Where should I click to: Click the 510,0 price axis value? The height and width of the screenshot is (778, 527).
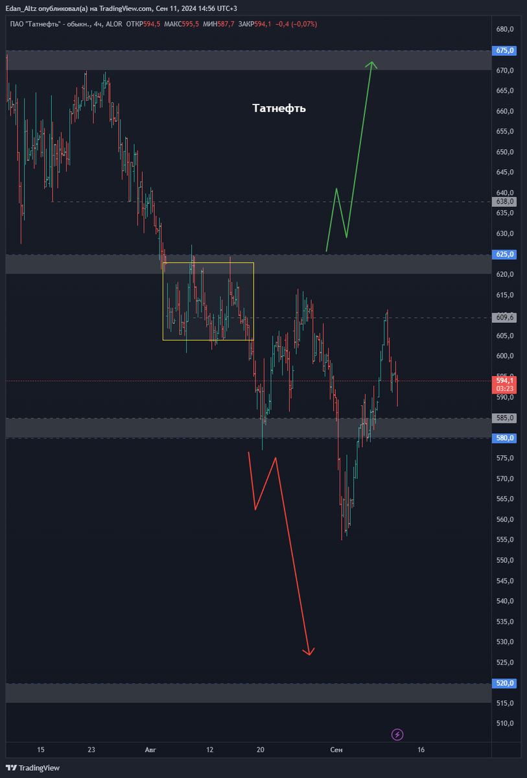coord(505,724)
